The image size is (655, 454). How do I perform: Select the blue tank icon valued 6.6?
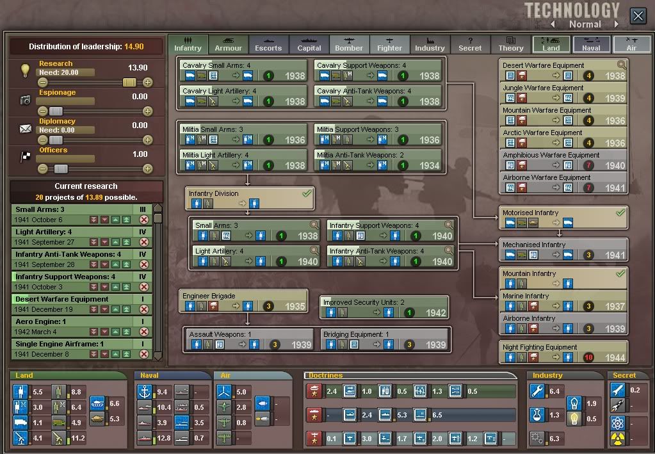[x=97, y=403]
